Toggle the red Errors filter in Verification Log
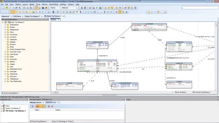This screenshot has height=123, width=219. (x=37, y=106)
